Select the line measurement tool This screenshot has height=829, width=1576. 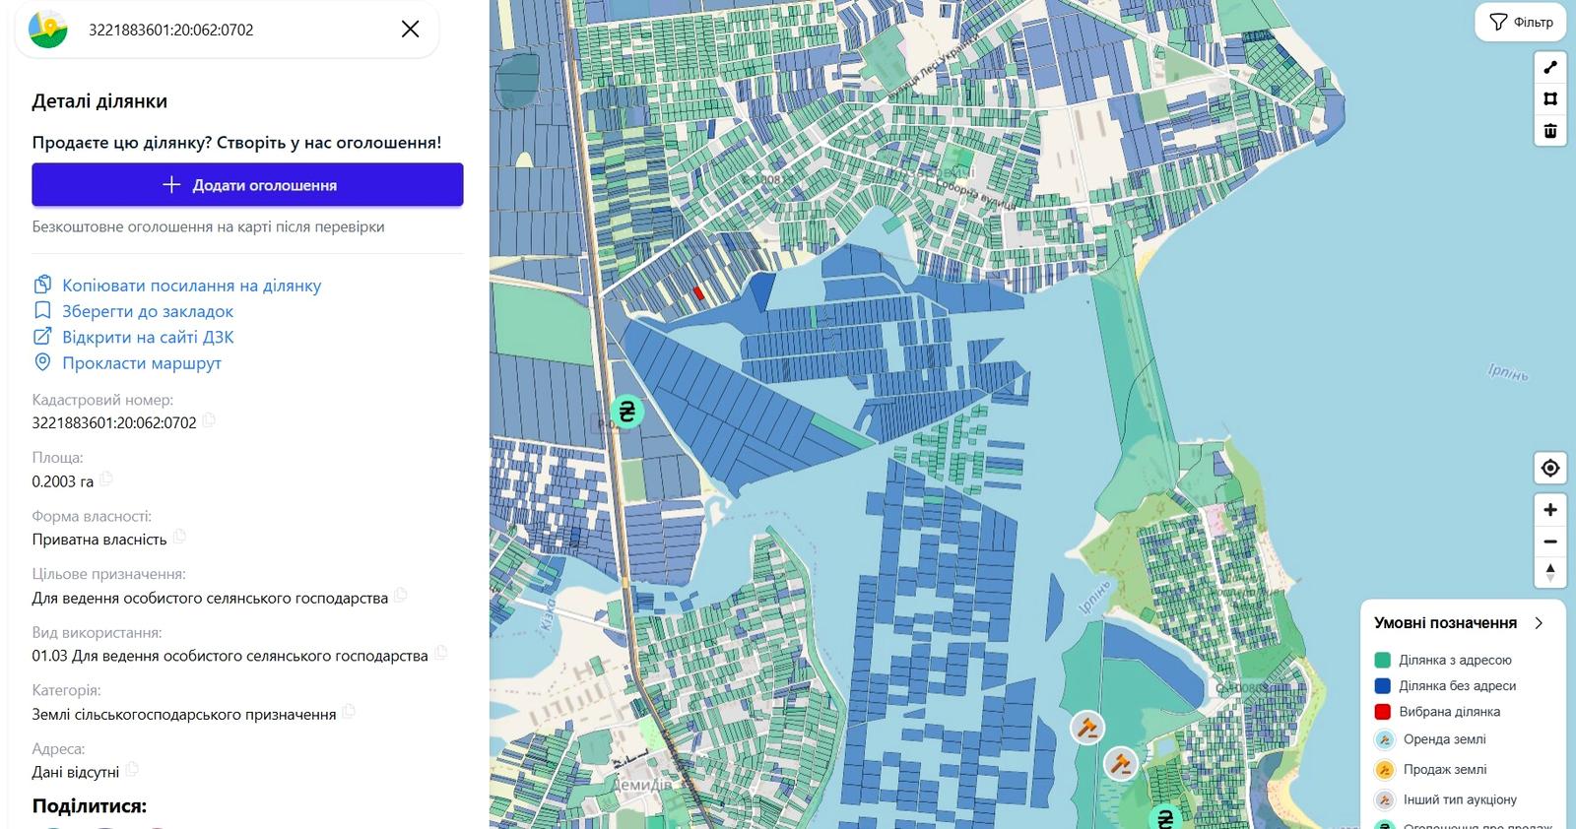pyautogui.click(x=1550, y=67)
